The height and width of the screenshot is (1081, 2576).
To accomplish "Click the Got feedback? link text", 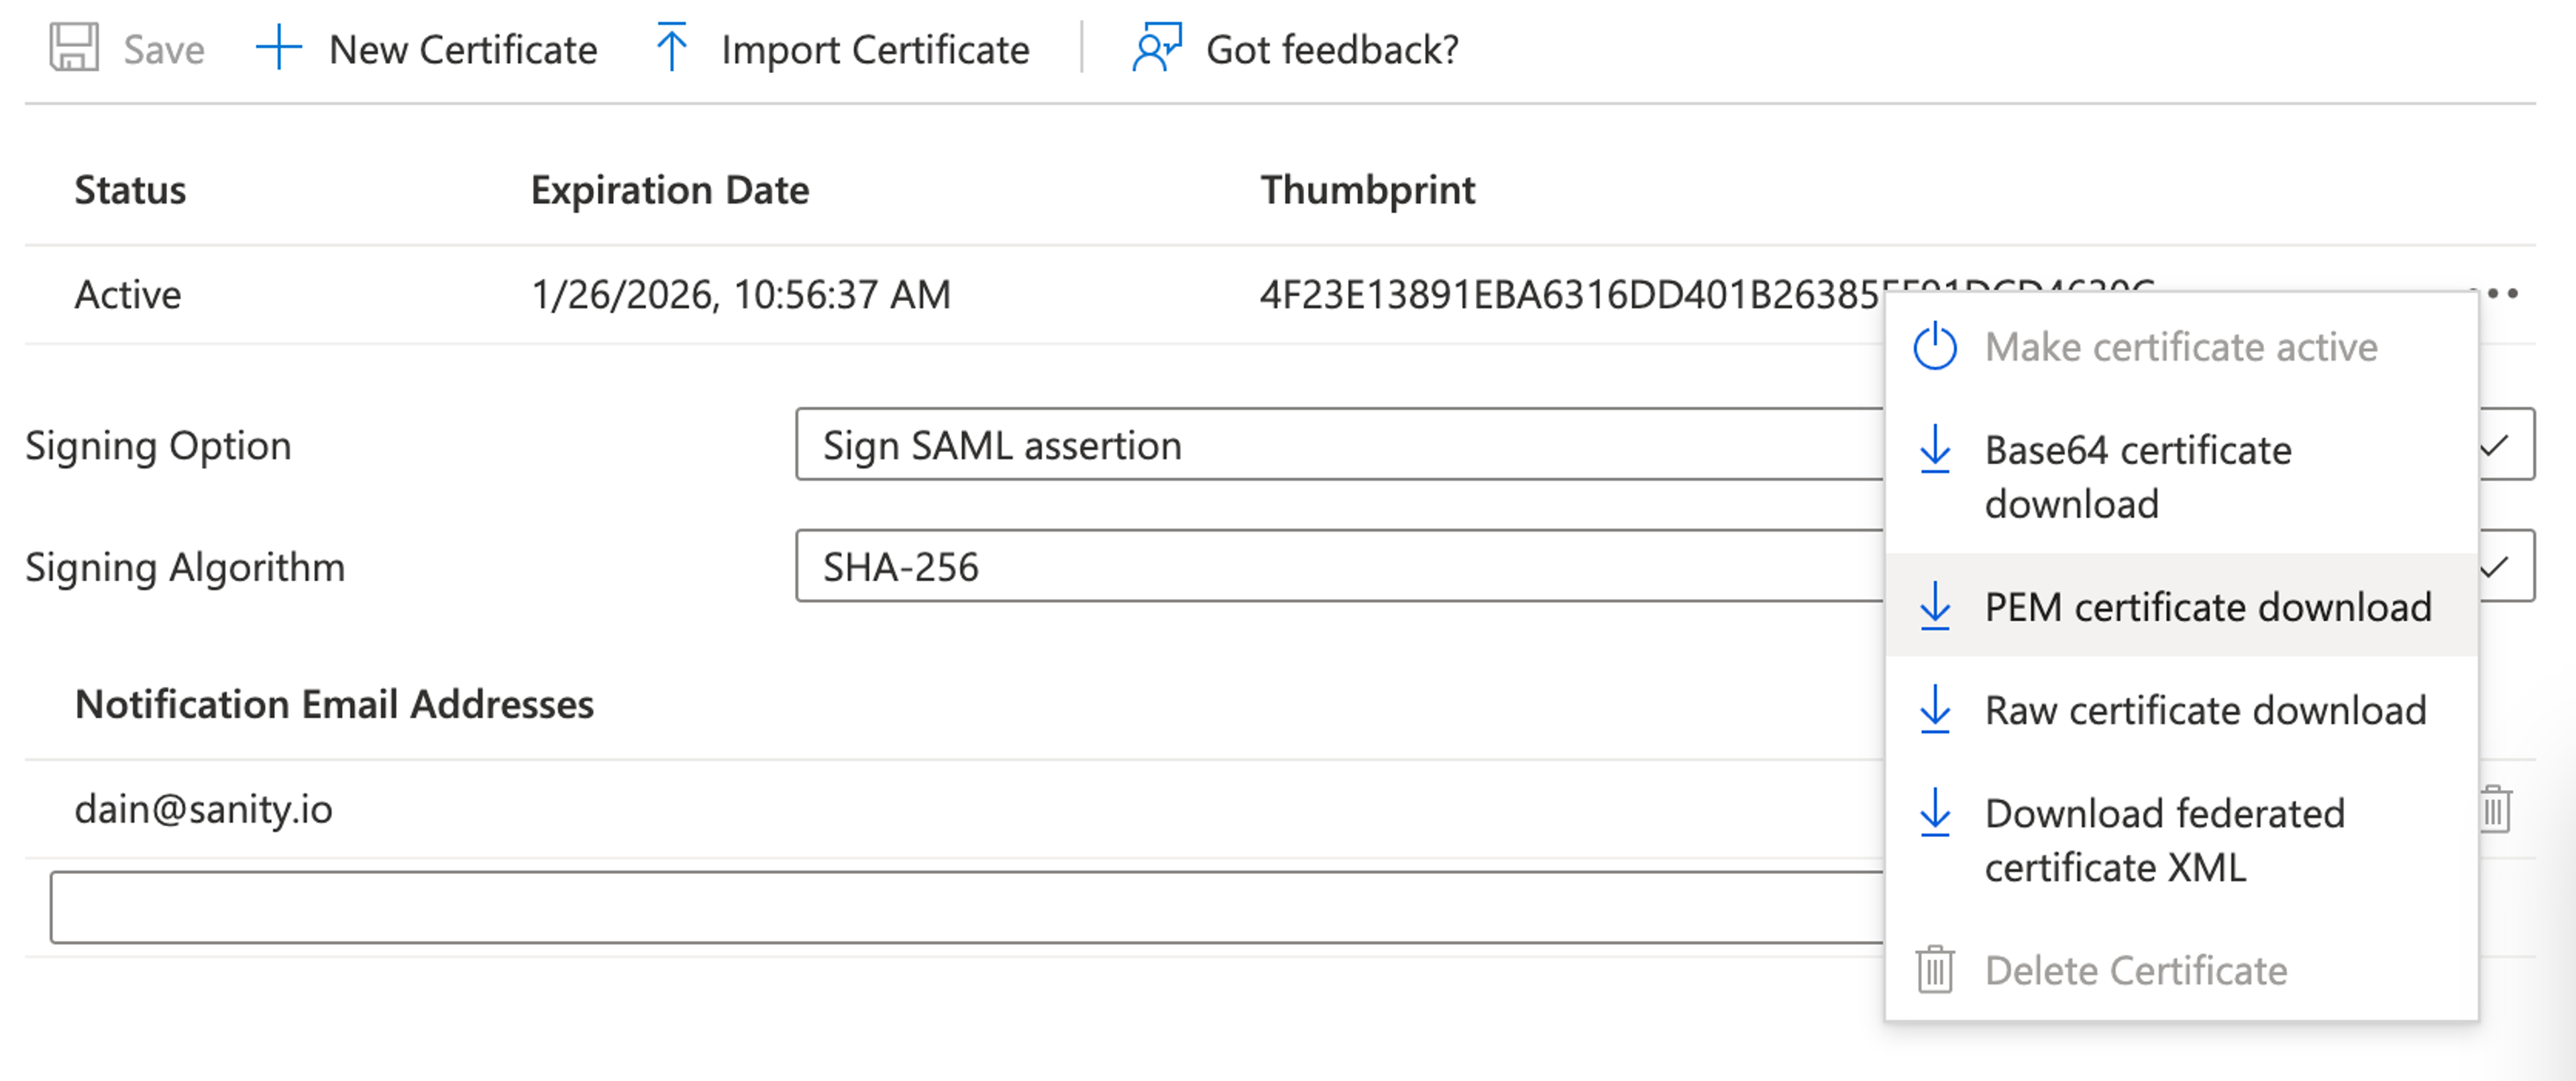I will (1332, 49).
